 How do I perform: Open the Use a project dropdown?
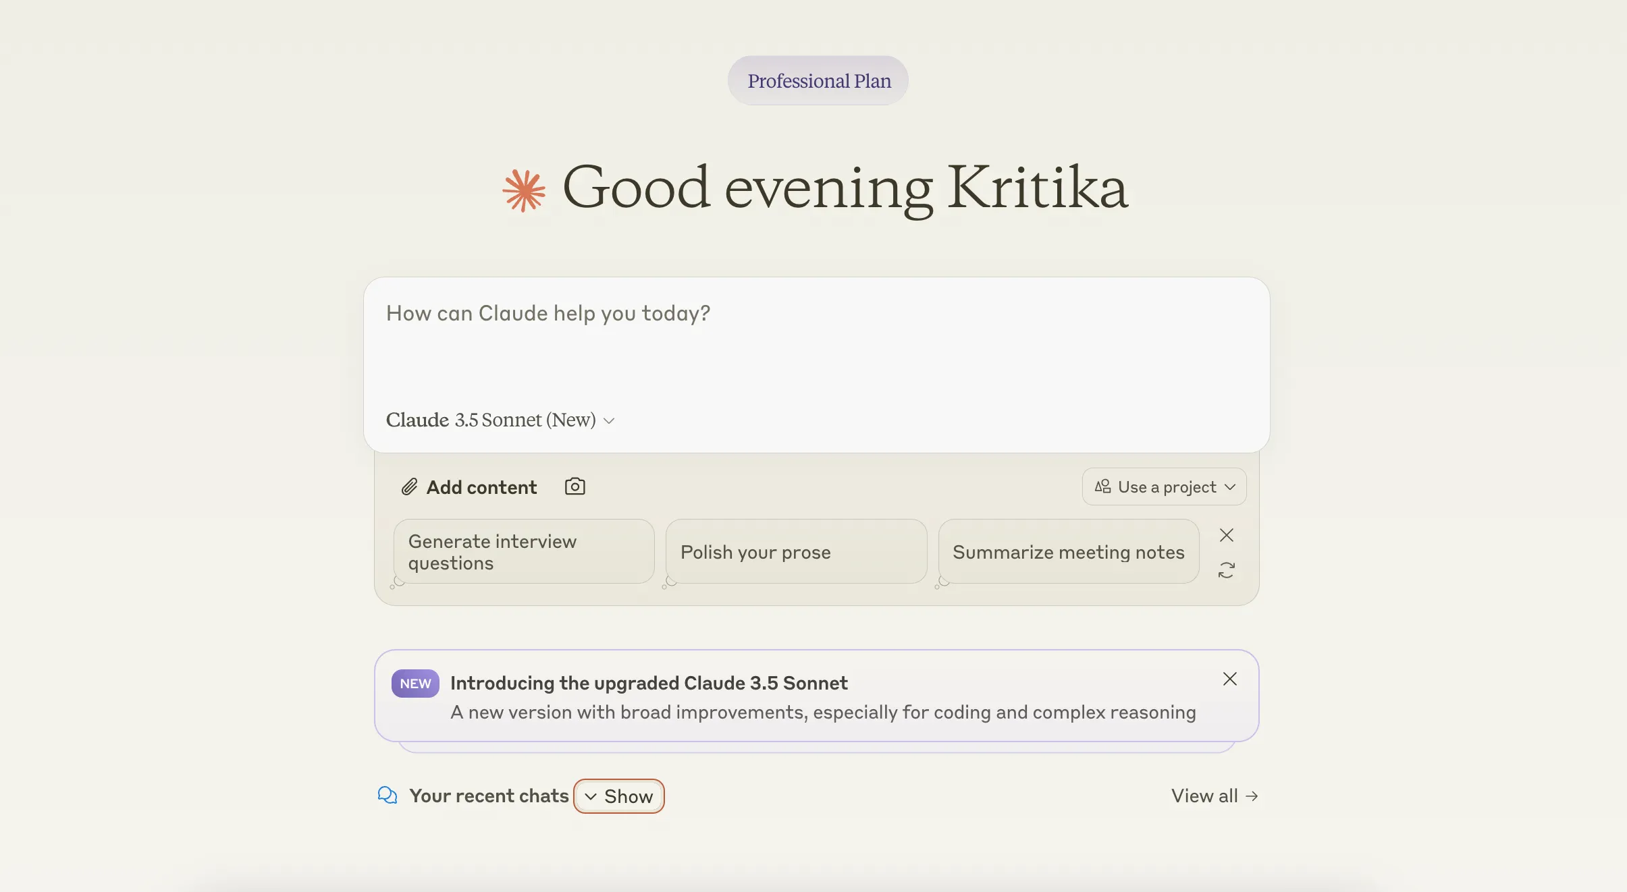[x=1165, y=486]
